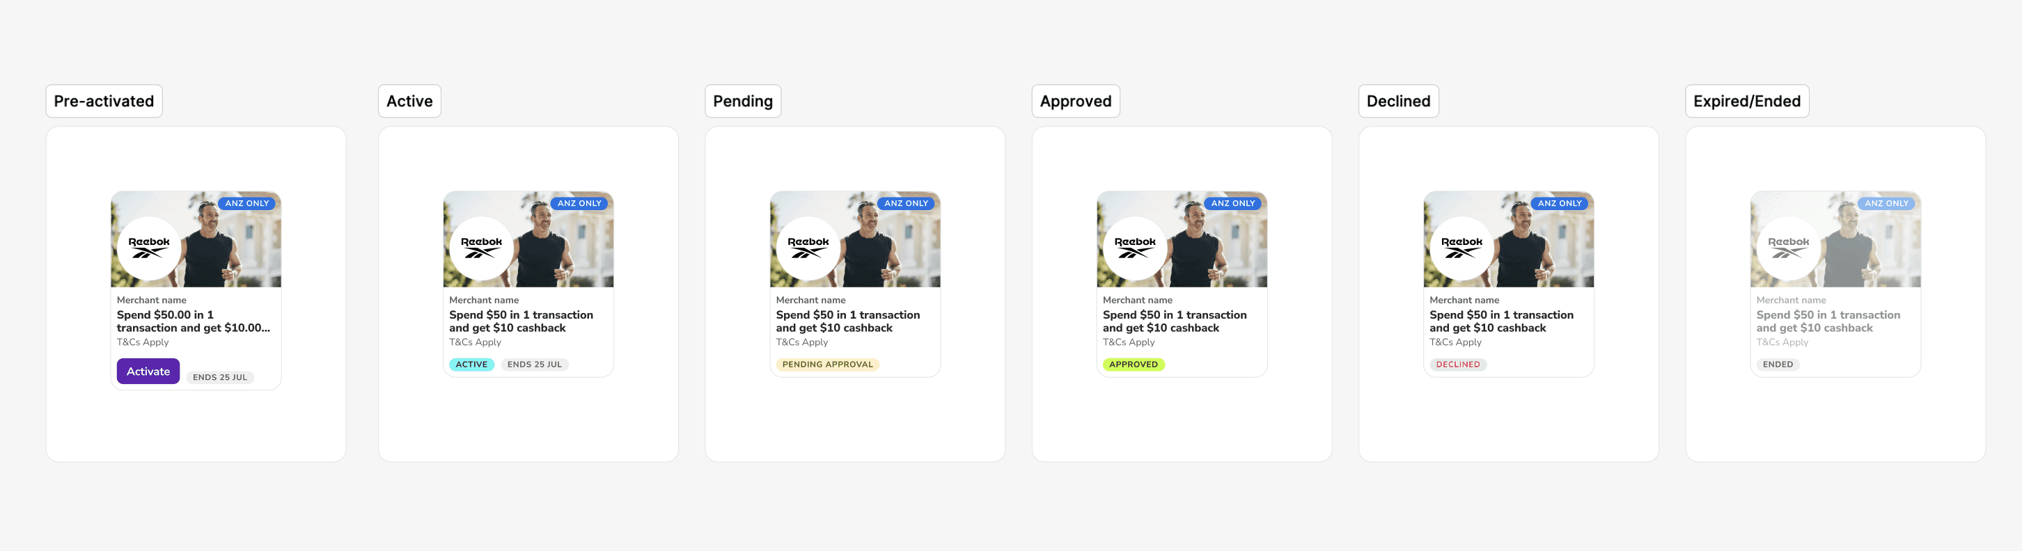Select the Expired/Ended state label

(1746, 101)
